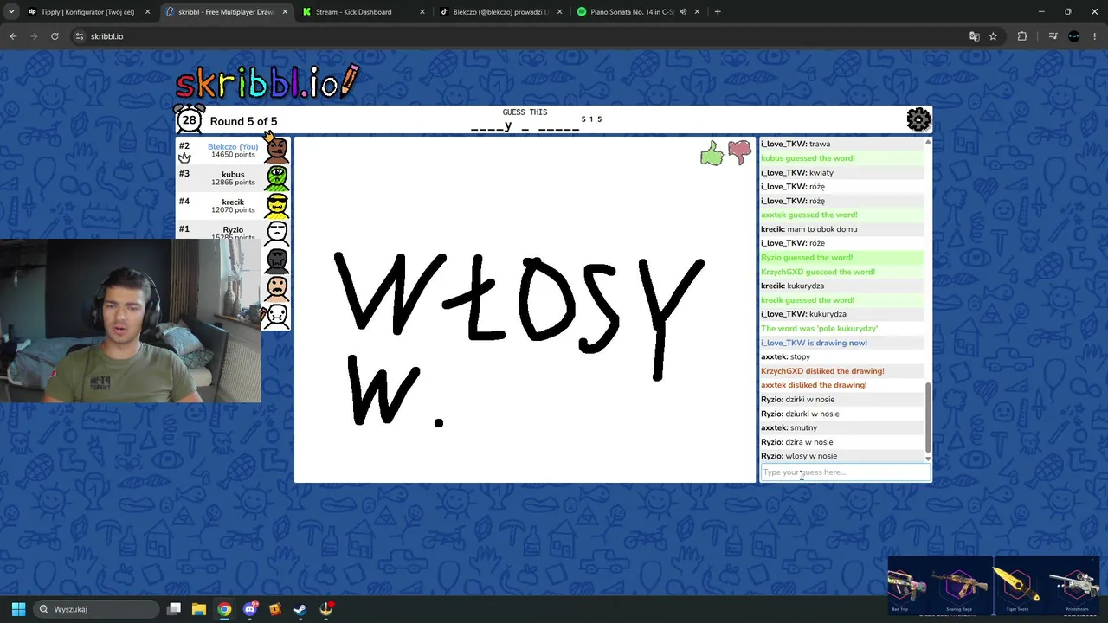Translate this page via toolbar icon

pyautogui.click(x=975, y=36)
